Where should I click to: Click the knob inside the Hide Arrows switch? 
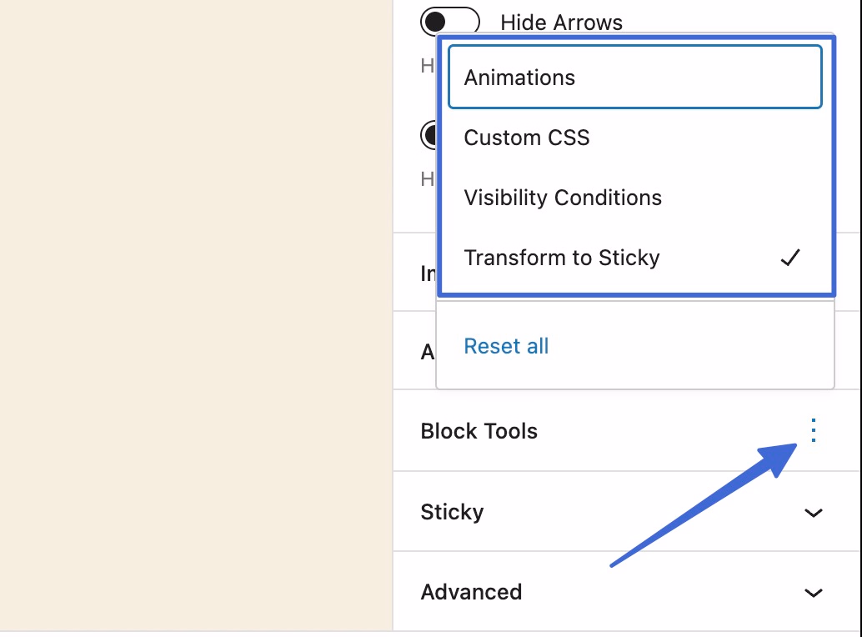coord(439,21)
